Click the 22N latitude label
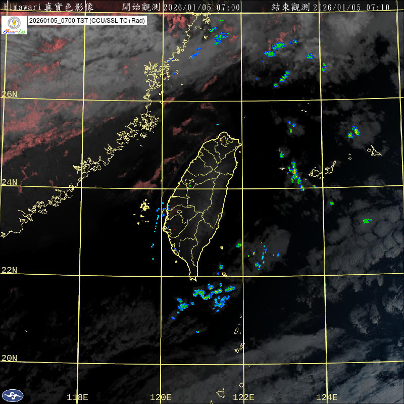The height and width of the screenshot is (404, 404). [x=9, y=270]
